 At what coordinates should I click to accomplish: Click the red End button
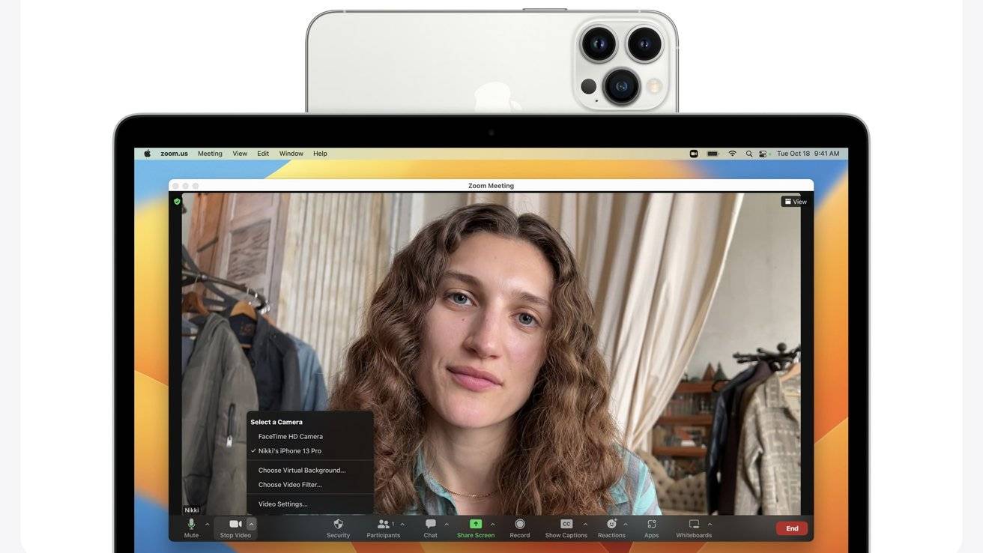click(x=792, y=528)
